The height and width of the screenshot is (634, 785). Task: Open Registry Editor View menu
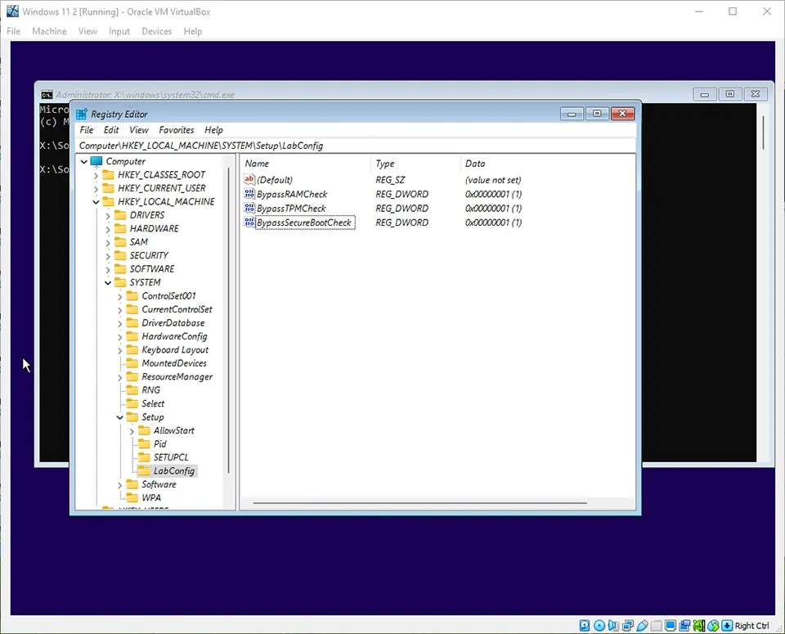pyautogui.click(x=139, y=130)
